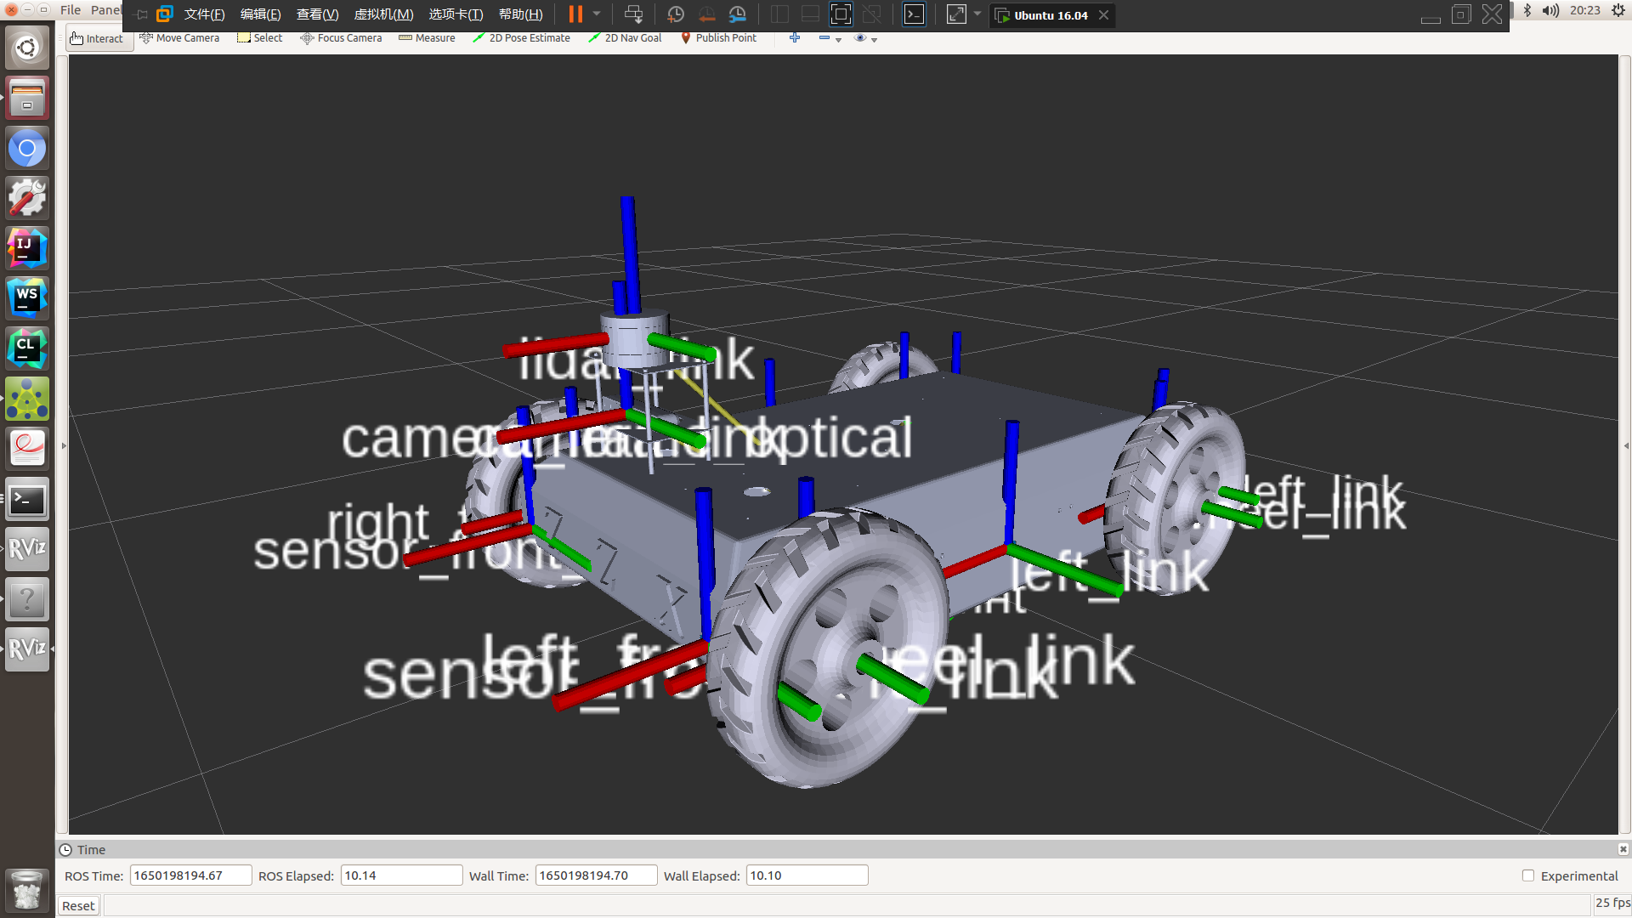Viewport: 1632px width, 918px height.
Task: Enable the Experimental checkbox
Action: [1527, 875]
